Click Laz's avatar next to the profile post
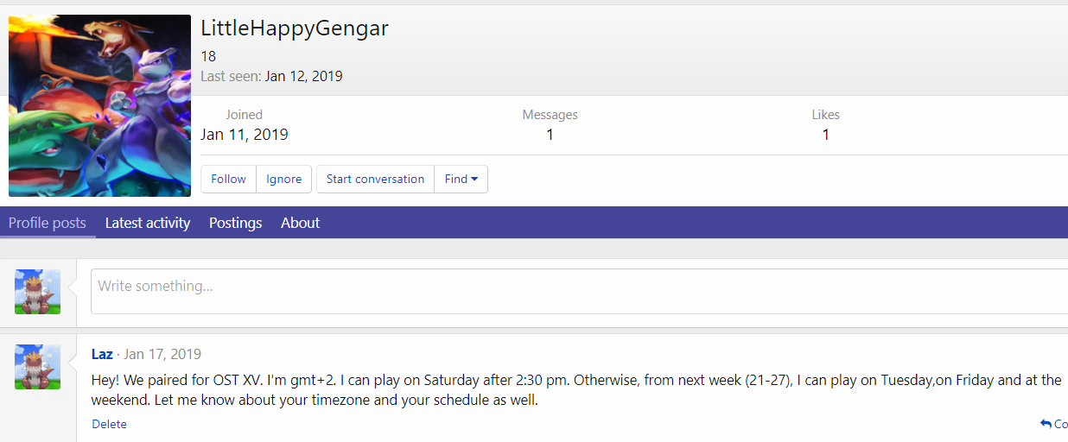Screen dimensions: 1068x442 click(x=38, y=367)
